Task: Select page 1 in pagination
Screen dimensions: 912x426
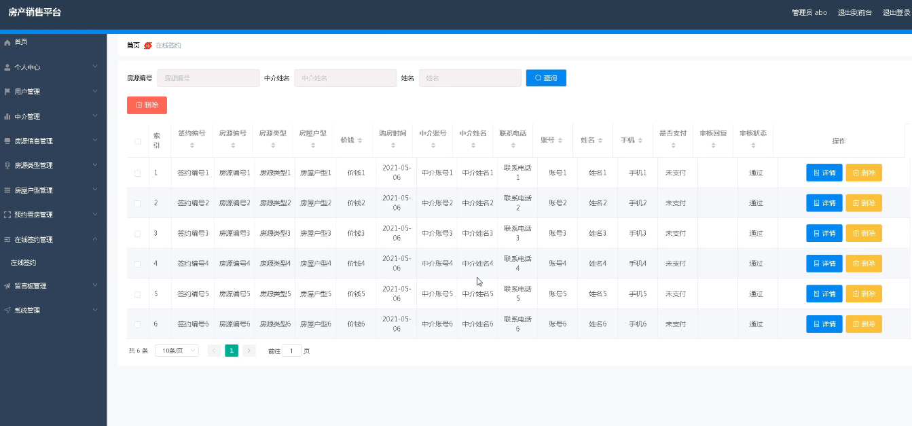Action: (232, 351)
